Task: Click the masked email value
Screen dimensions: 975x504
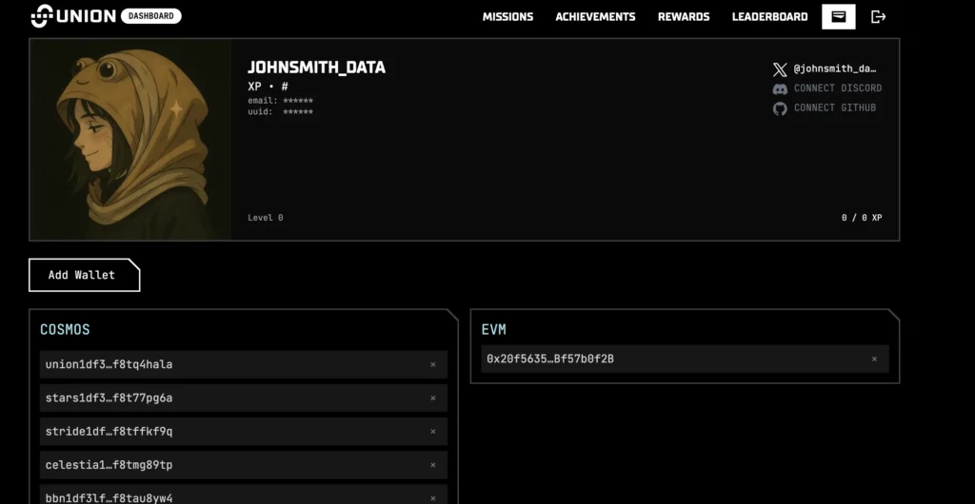Action: tap(298, 101)
